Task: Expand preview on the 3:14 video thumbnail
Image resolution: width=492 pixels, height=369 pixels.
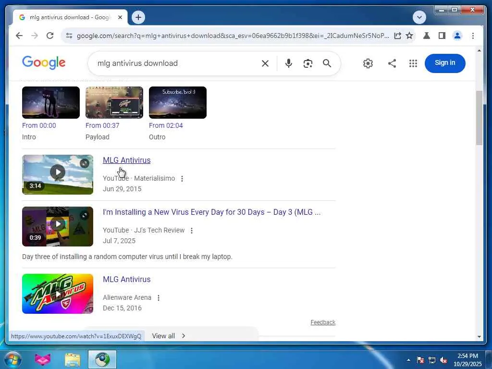Action: coord(85,163)
